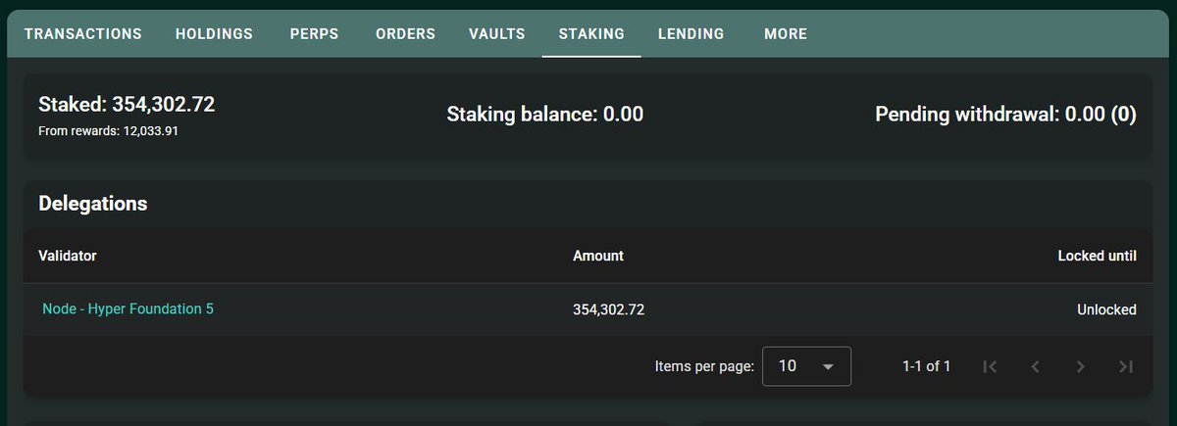Open Node - Hyper Foundation 5 validator link

pos(128,308)
